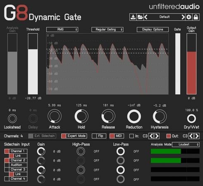Click the Gate meter bar
203x186 pixels.
click(178, 64)
